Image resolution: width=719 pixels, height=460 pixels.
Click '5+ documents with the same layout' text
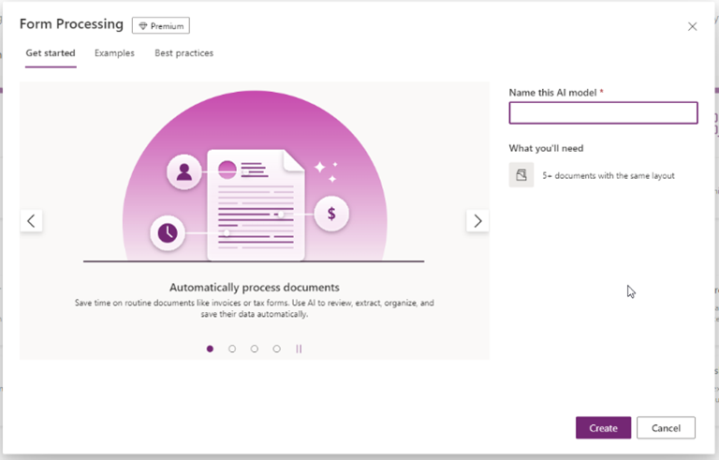(x=609, y=175)
